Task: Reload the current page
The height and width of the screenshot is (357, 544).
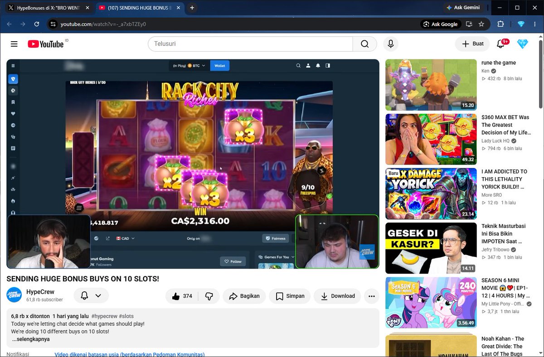Action: click(37, 24)
